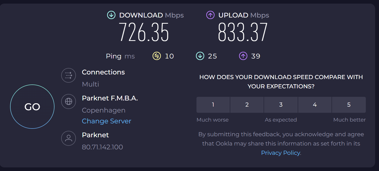Click the download arrow icon beside DOWNLOAD
This screenshot has height=171, width=379.
(x=111, y=15)
